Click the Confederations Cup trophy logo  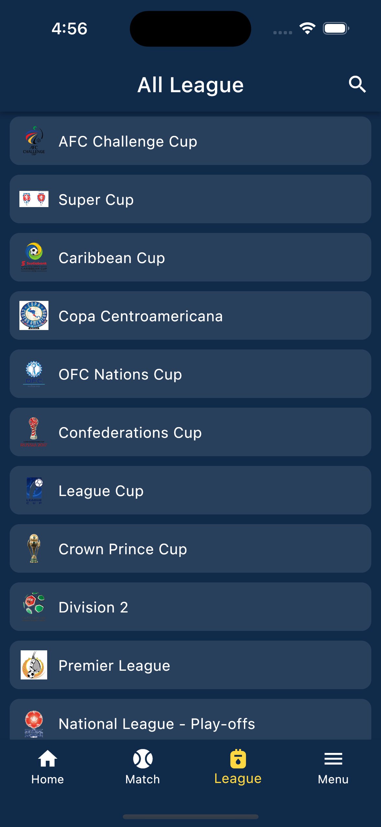pos(34,432)
